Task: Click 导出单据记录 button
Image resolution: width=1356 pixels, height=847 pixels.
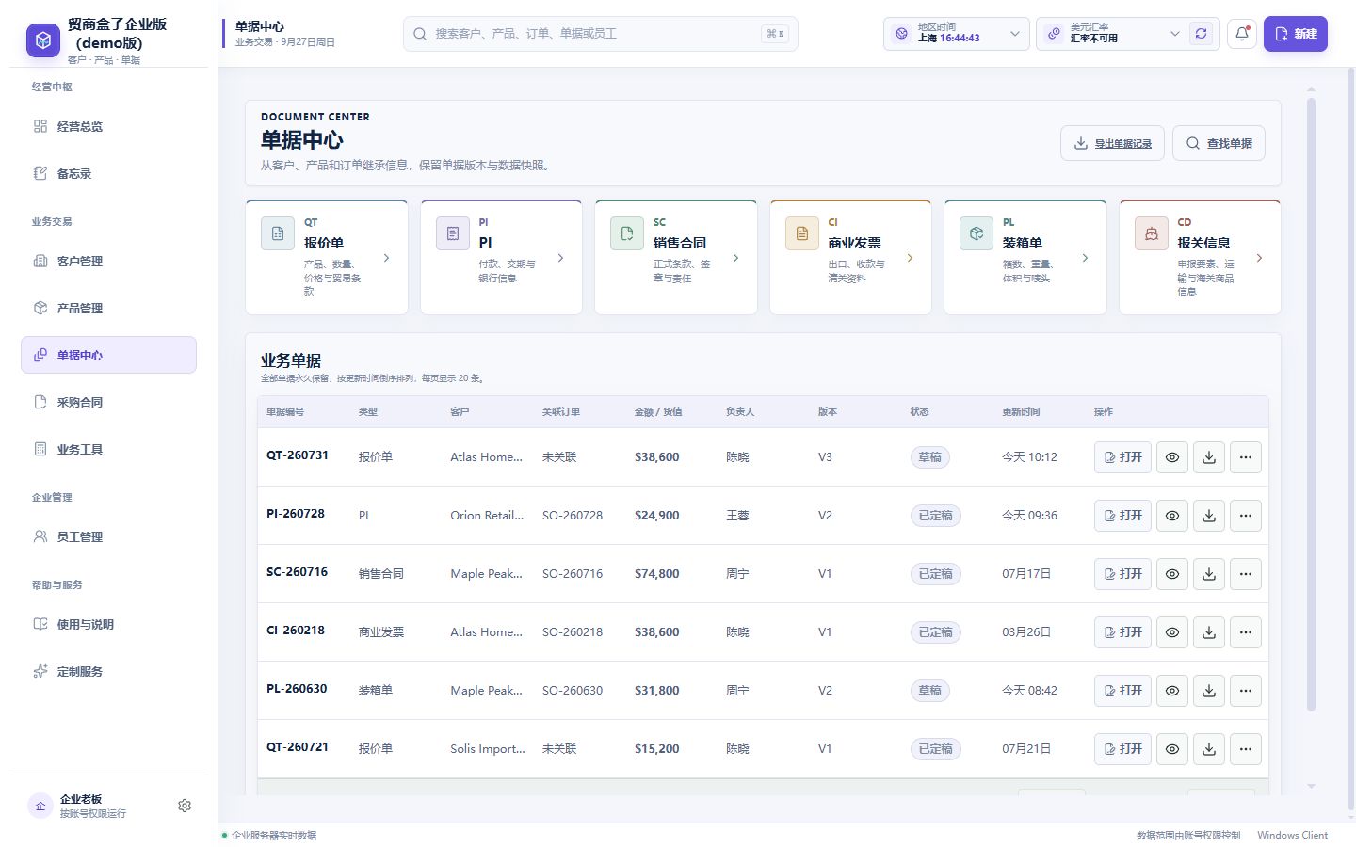Action: (1112, 143)
